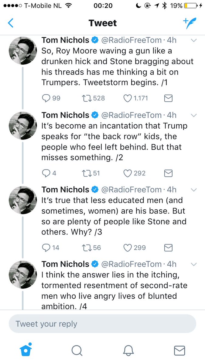Reply to the tweet ending in /2
Viewport: 205px width, 364px height.
click(x=46, y=173)
